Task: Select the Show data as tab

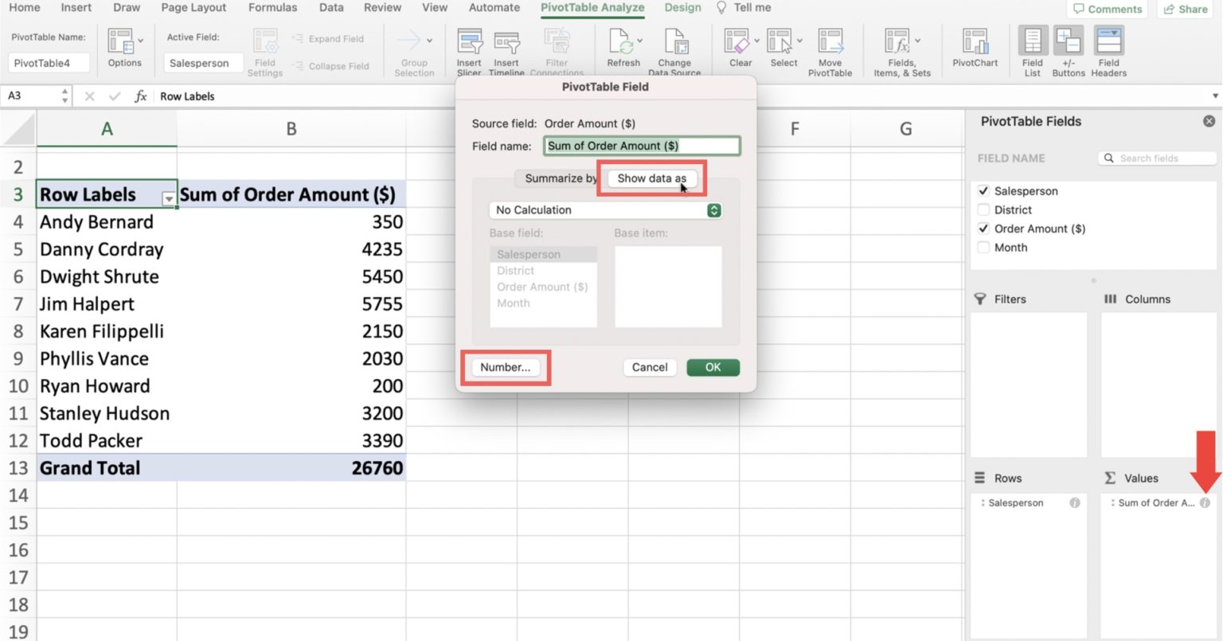Action: pos(651,178)
